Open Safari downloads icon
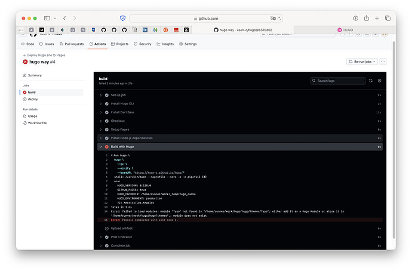This screenshot has width=412, height=271. click(x=355, y=18)
